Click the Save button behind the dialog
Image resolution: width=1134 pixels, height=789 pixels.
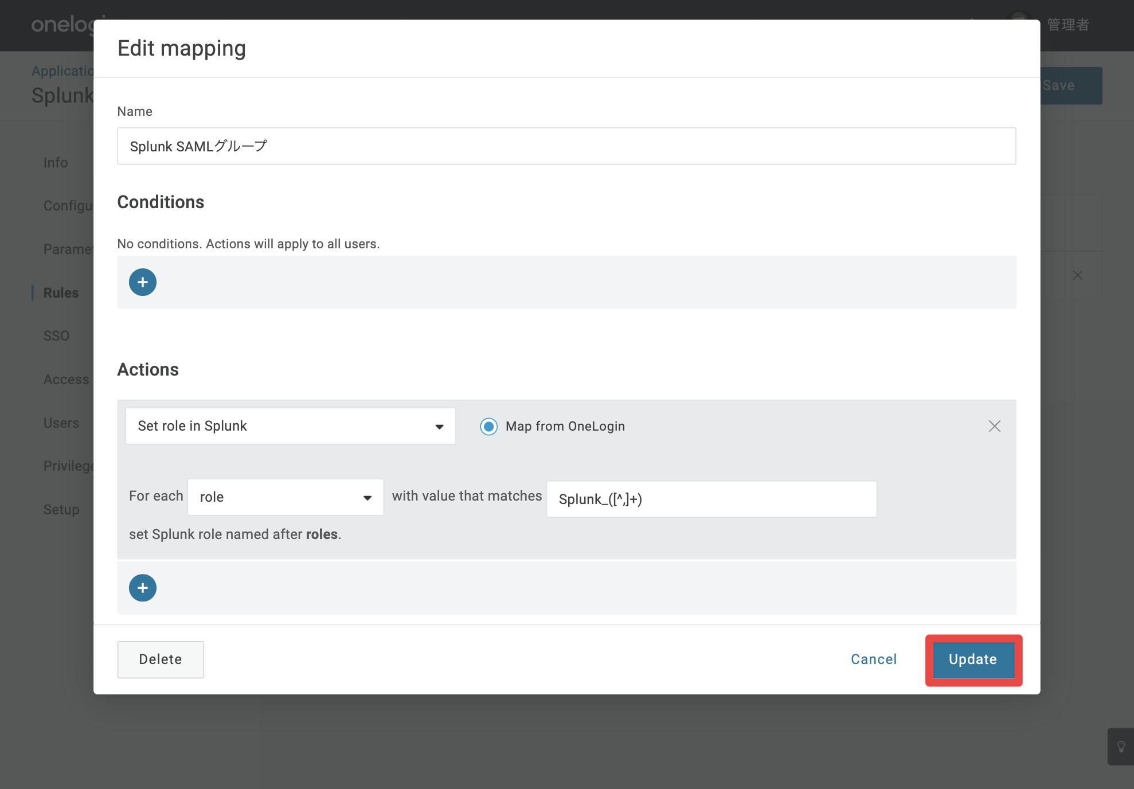[x=1071, y=85]
